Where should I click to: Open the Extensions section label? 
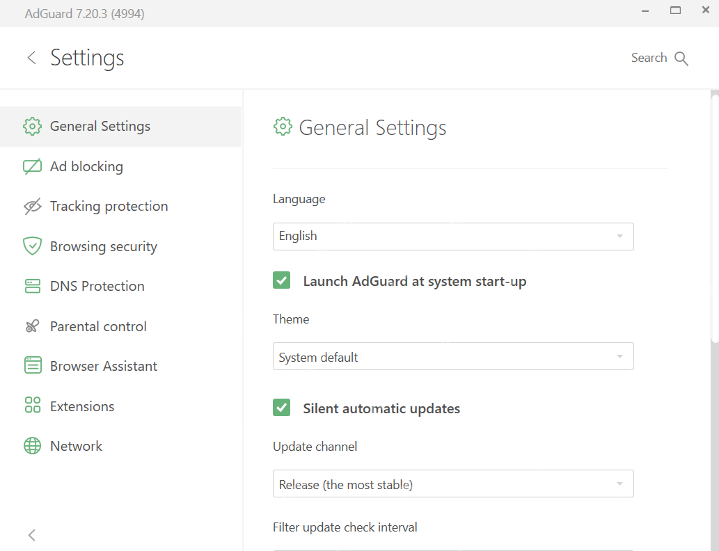coord(82,406)
